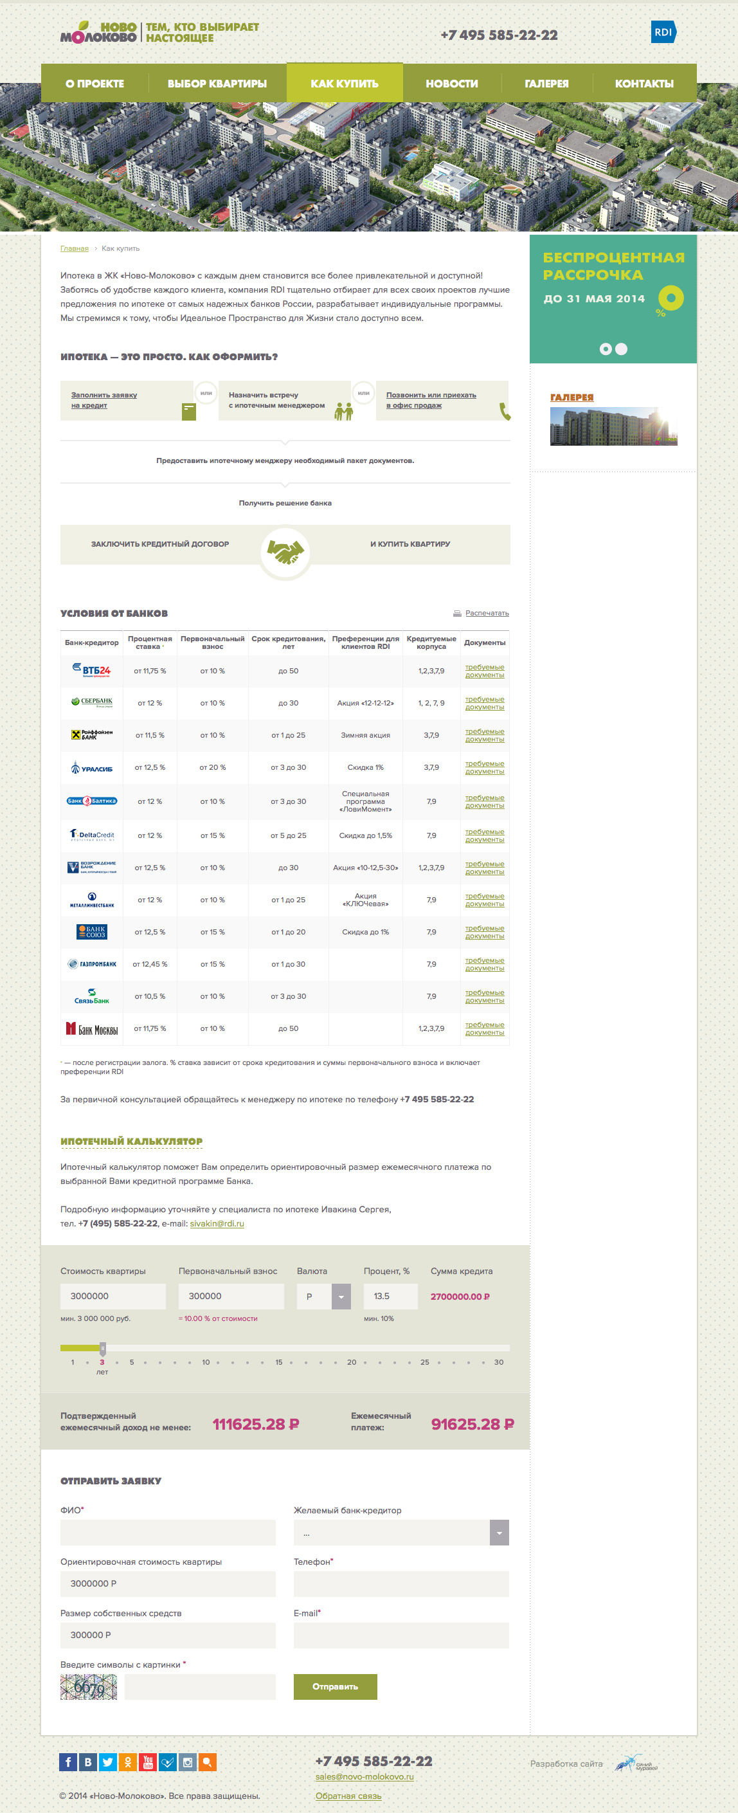
Task: Click the Уралсиб bank logo
Action: tap(92, 767)
